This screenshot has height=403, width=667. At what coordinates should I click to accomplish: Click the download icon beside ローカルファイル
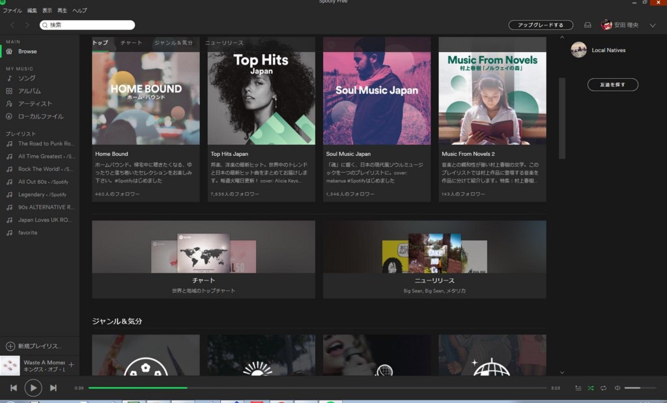[9, 117]
